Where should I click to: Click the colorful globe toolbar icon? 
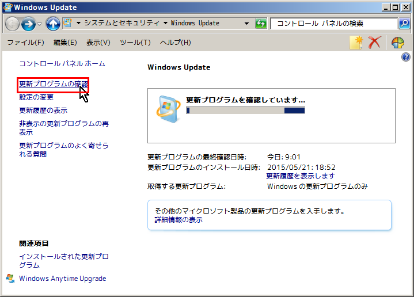point(398,43)
